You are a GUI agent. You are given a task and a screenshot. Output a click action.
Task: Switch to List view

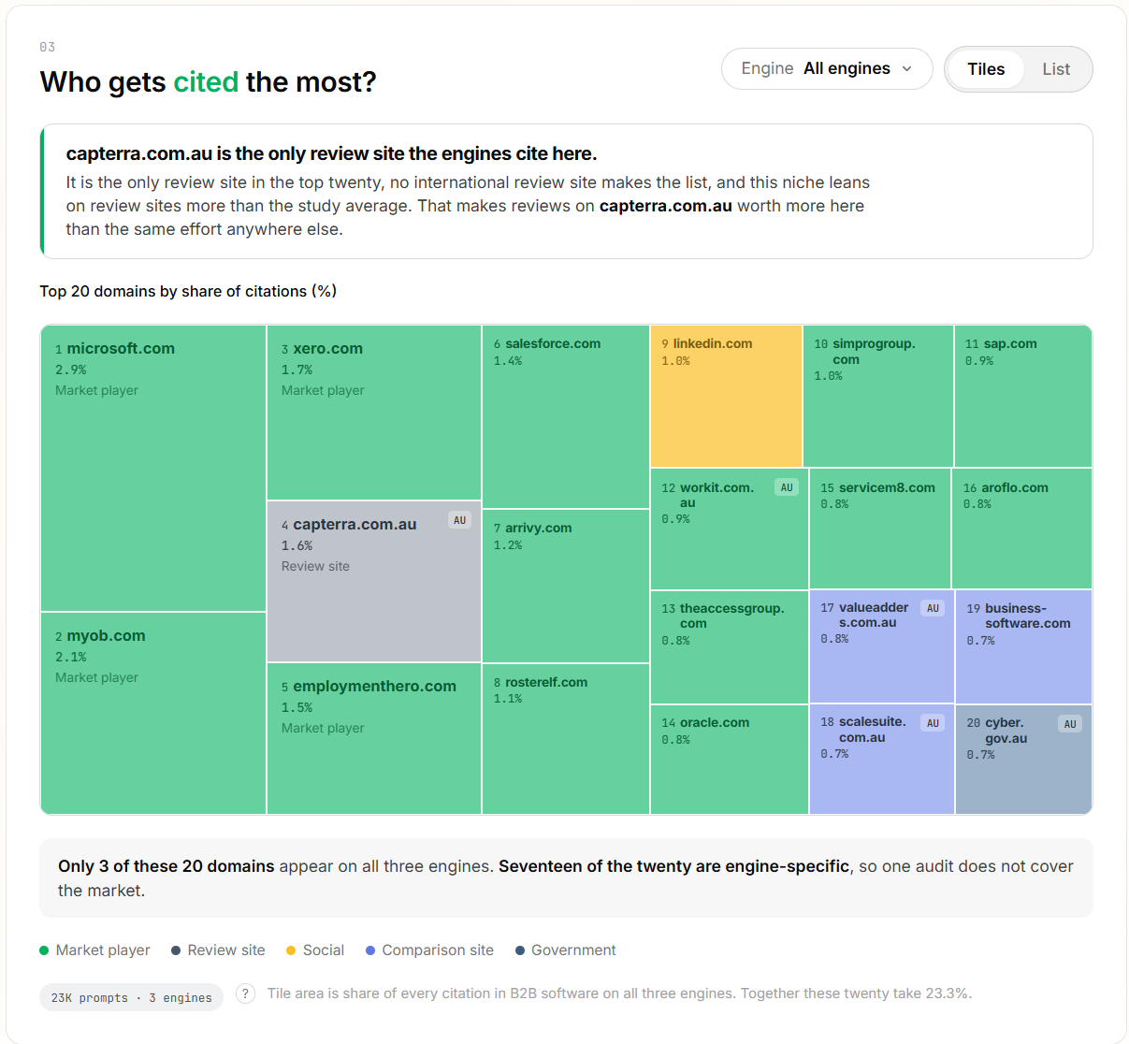[x=1056, y=69]
